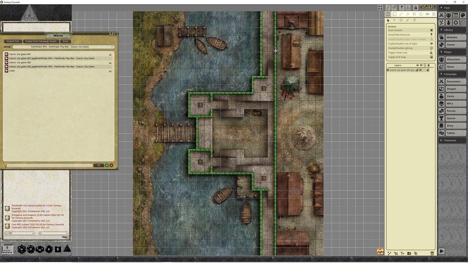Screen dimensions: 468x263
Task: Click the Import Files button
Action: 12,41
